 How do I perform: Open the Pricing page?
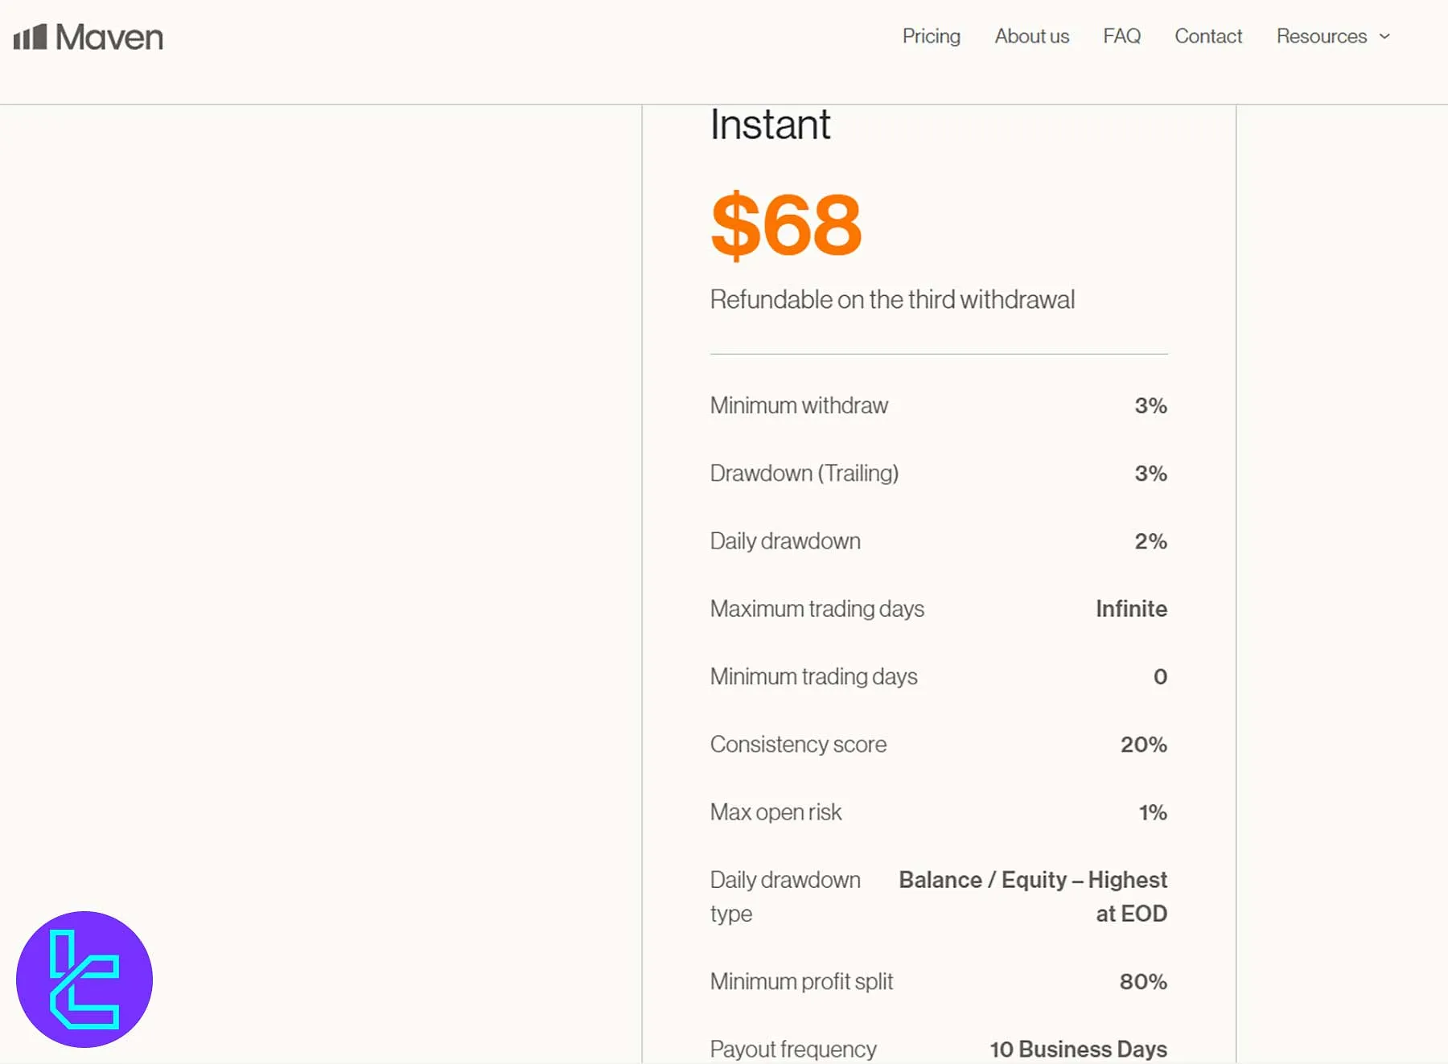(x=931, y=36)
